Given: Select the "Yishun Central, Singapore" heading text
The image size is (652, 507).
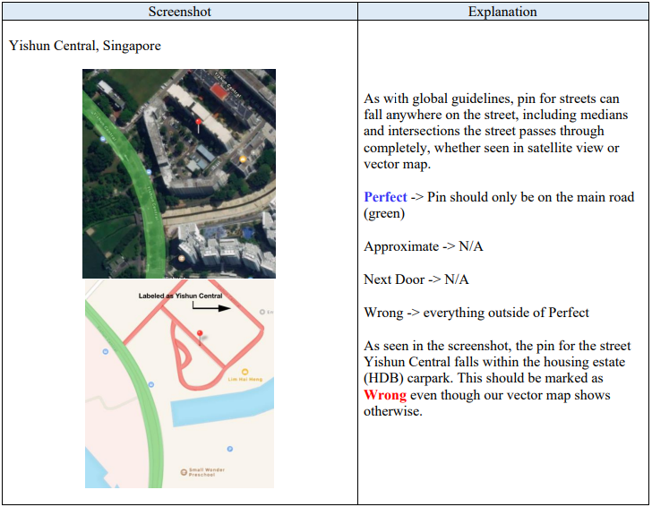Looking at the screenshot, I should (x=85, y=46).
